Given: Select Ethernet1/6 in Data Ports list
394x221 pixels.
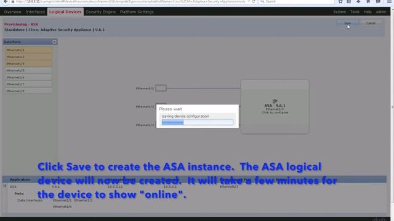Looking at the screenshot, I should coord(28,77).
